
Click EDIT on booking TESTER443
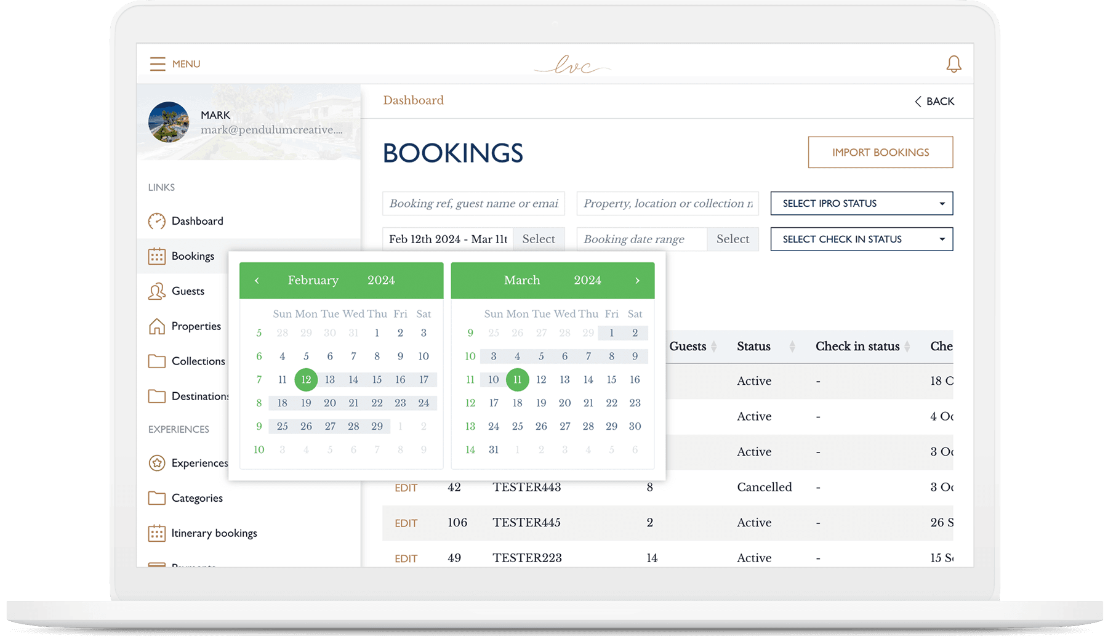[x=406, y=488]
